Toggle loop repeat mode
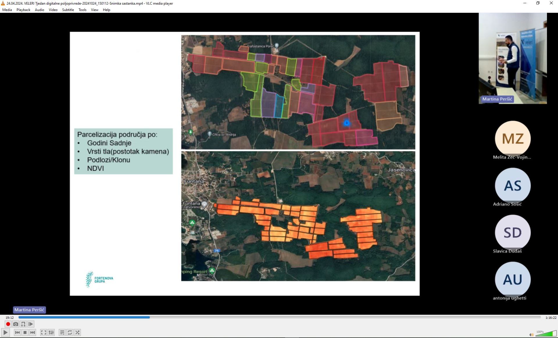The width and height of the screenshot is (558, 338). [70, 332]
